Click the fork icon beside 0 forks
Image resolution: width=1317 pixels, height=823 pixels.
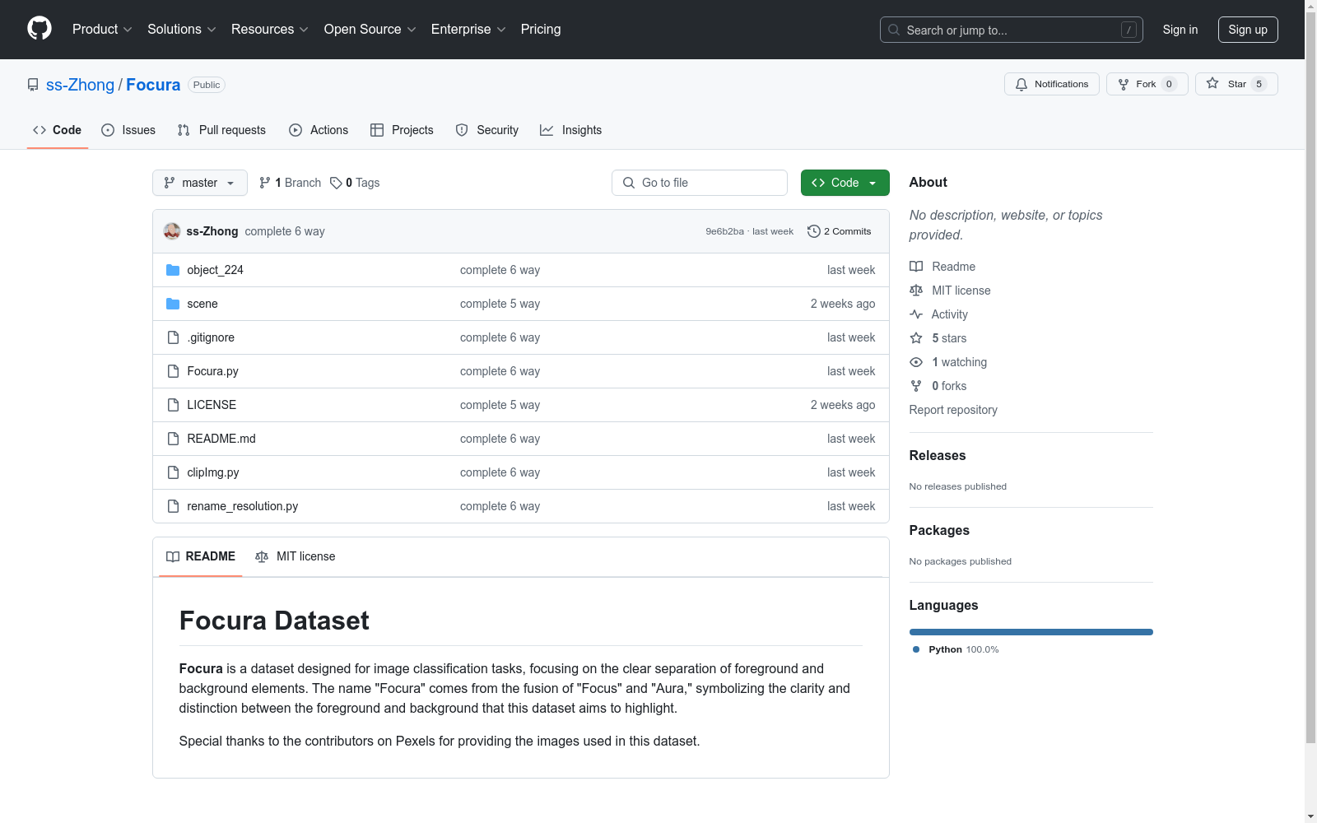click(x=916, y=386)
